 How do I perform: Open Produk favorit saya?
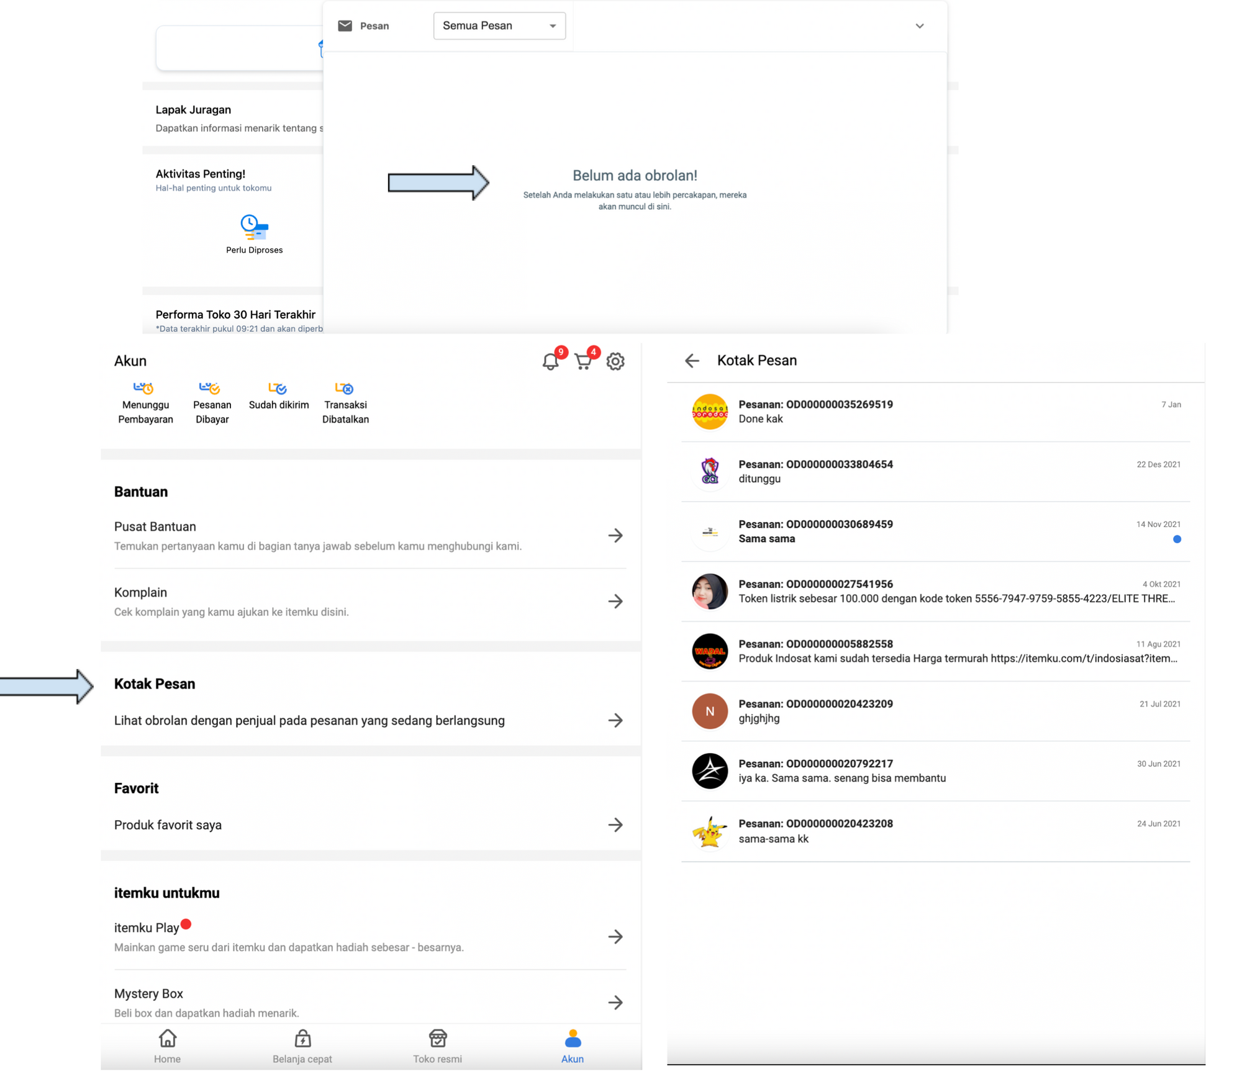[370, 825]
